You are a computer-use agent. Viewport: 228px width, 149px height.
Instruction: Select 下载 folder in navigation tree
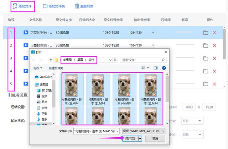[x=42, y=114]
